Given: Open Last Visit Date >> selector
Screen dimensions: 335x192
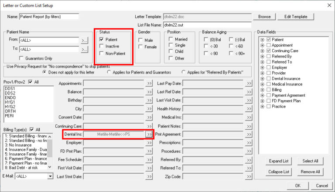Looking at the screenshot, I should pyautogui.click(x=249, y=100).
